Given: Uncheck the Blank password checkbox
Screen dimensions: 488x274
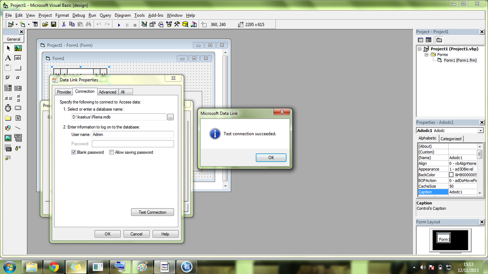Looking at the screenshot, I should pyautogui.click(x=74, y=152).
